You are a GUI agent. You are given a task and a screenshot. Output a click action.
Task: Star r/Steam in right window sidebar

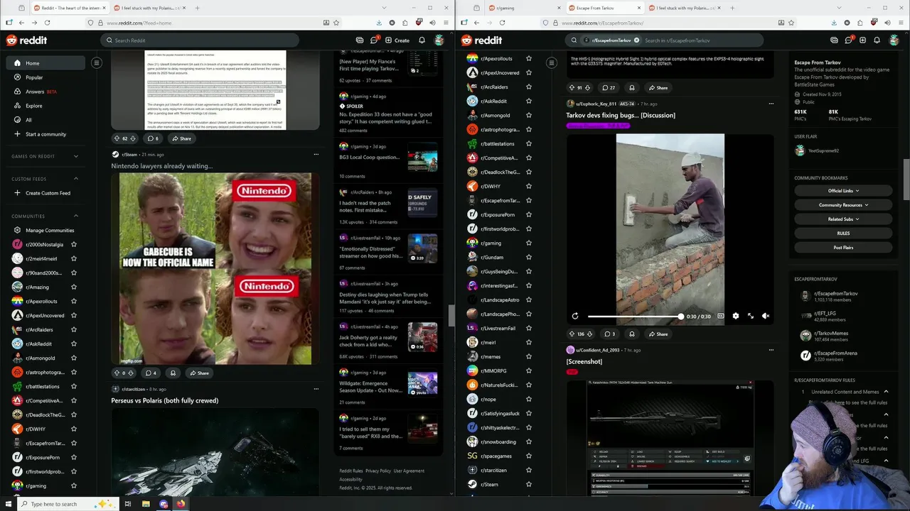coord(529,484)
